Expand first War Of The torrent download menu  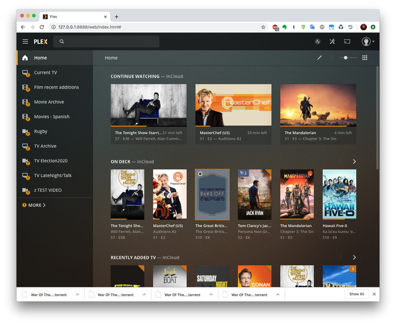coord(78,295)
